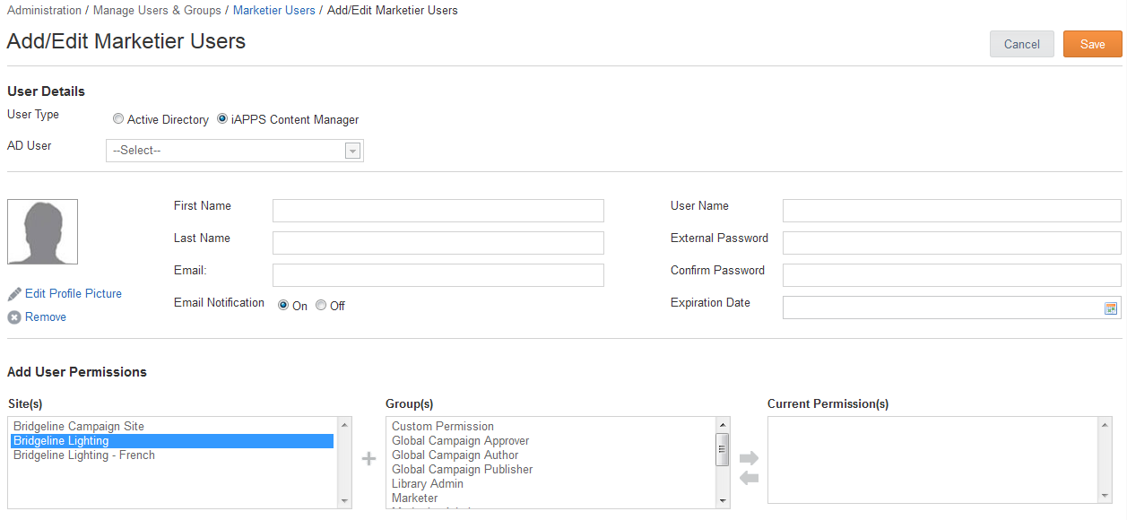
Task: Select Global Campaign Author group
Action: point(455,455)
